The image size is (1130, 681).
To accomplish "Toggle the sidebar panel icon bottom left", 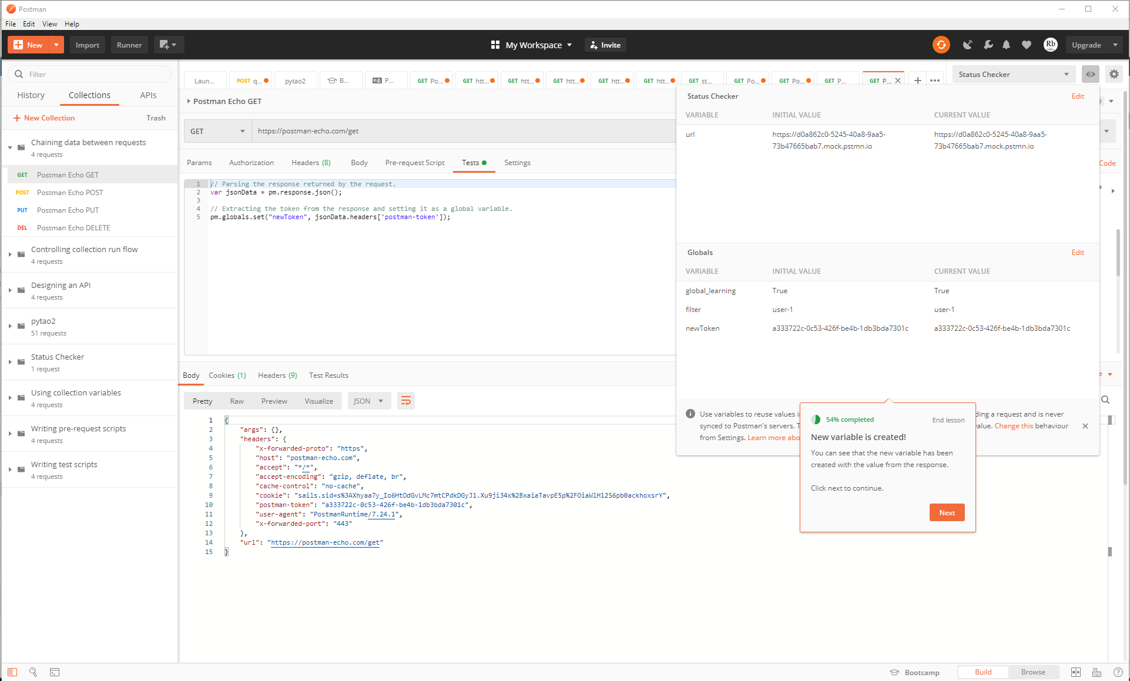I will click(12, 672).
